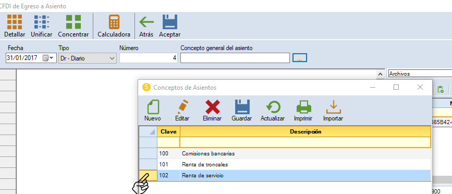Go back with the Atrás arrow
Viewport: 452px width, 194px height.
pyautogui.click(x=146, y=22)
